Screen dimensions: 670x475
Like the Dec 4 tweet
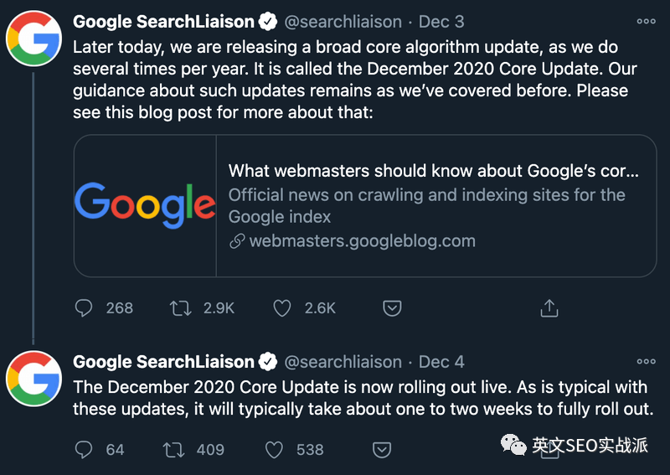(x=274, y=450)
